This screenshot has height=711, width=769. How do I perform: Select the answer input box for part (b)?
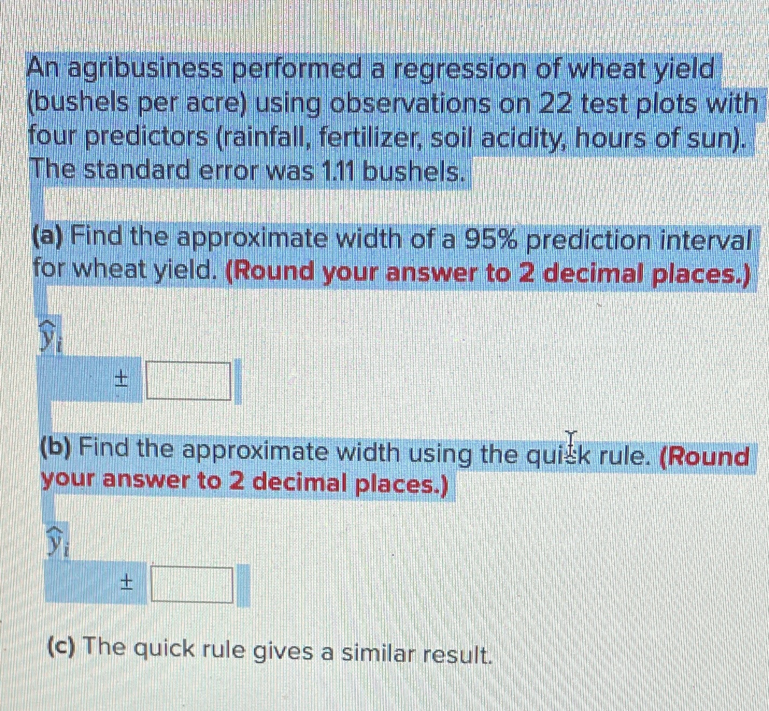click(191, 584)
